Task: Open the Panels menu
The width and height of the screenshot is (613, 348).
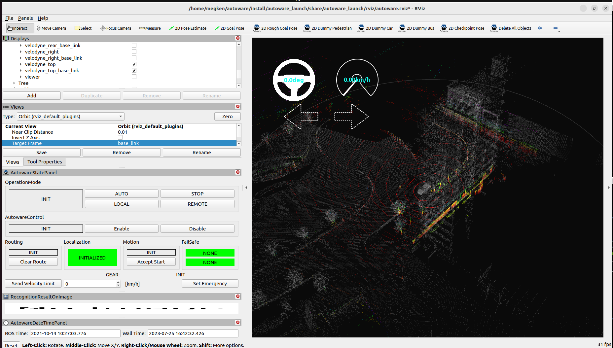Action: click(x=25, y=18)
